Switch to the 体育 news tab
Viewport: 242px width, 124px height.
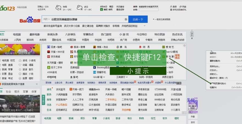34,91
